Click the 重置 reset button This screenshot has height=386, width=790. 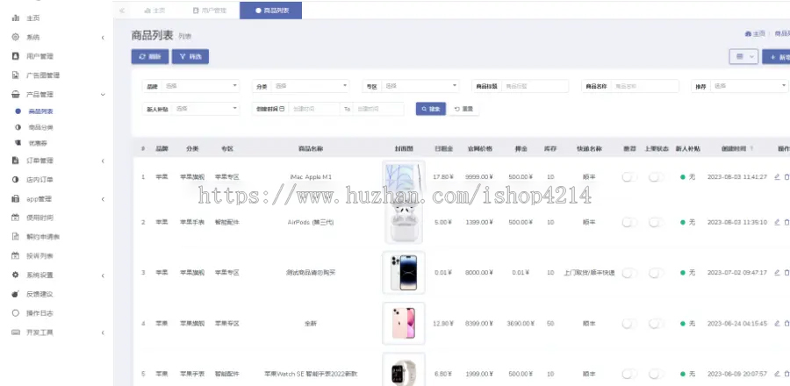(x=464, y=109)
